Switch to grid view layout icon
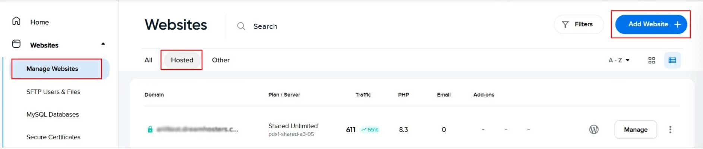Screen dimensions: 703x149 pyautogui.click(x=652, y=60)
